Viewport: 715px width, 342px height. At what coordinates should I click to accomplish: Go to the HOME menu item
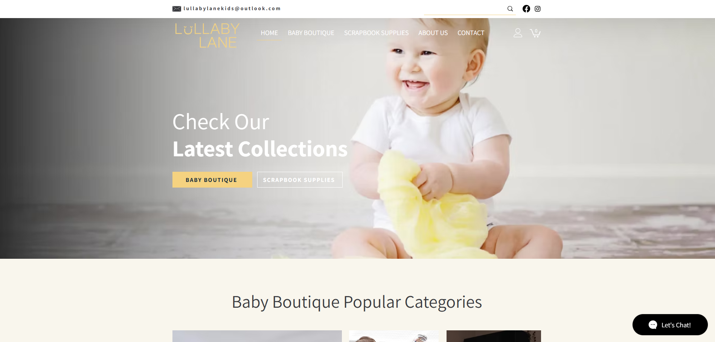269,33
